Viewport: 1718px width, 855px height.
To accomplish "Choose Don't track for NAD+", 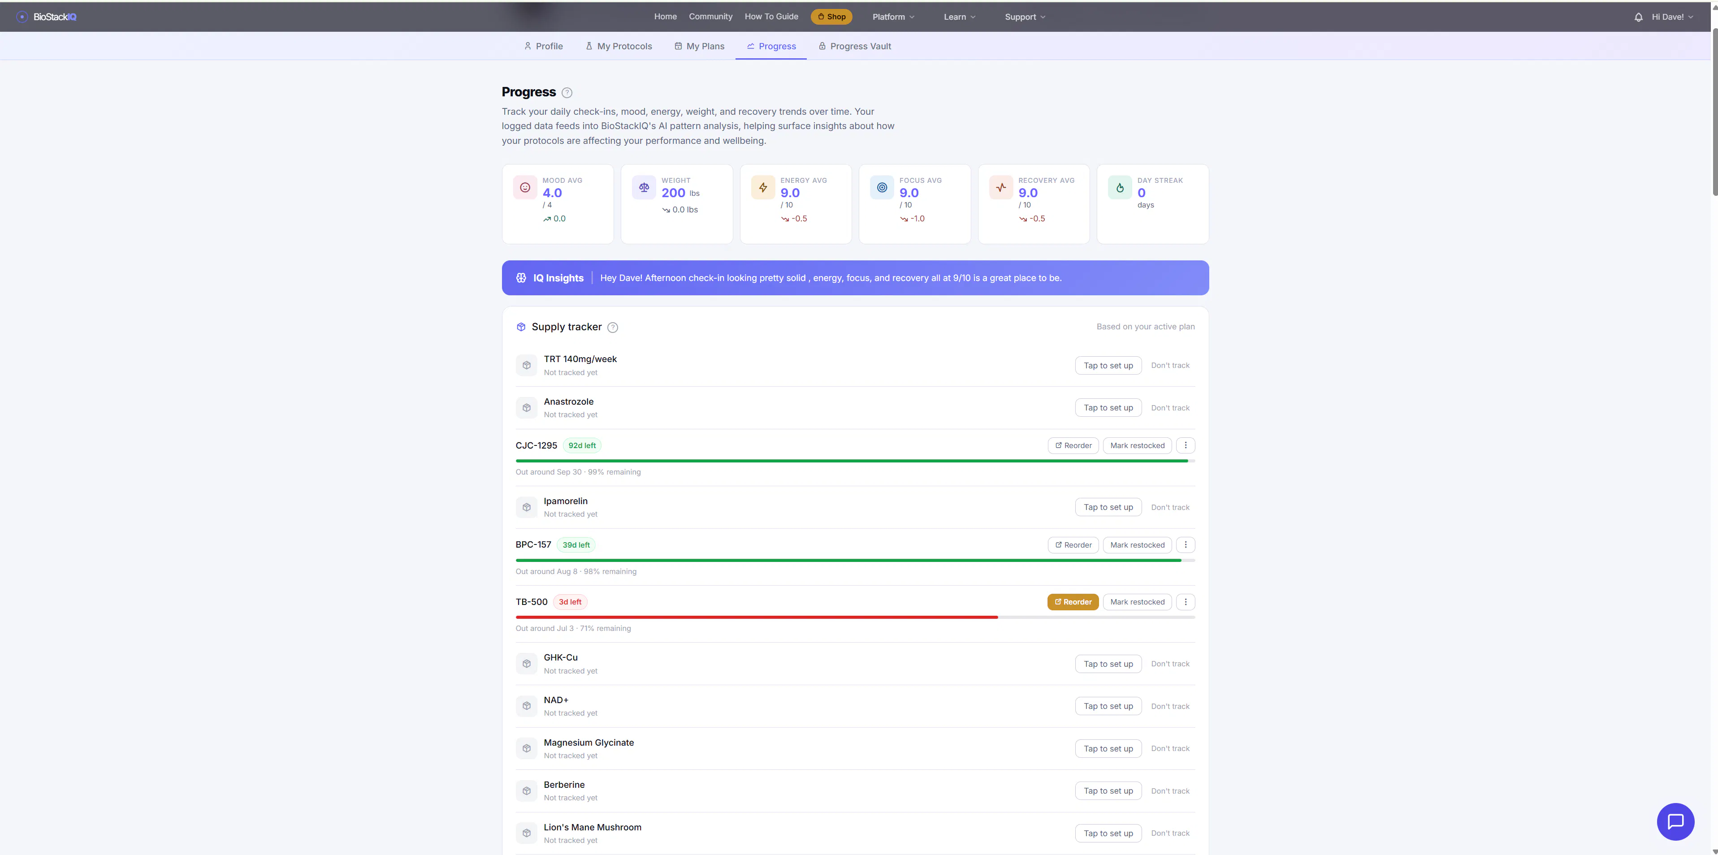I will (x=1170, y=706).
